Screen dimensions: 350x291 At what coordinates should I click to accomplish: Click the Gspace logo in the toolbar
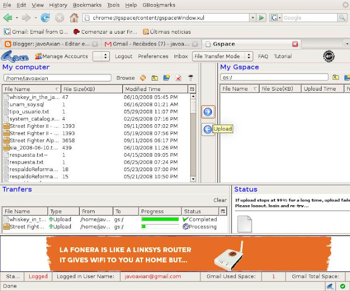pyautogui.click(x=15, y=56)
